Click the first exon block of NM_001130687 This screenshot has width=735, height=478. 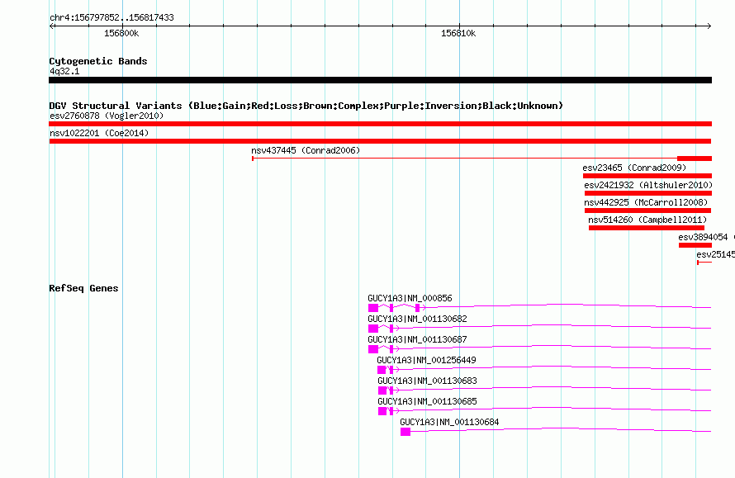373,349
